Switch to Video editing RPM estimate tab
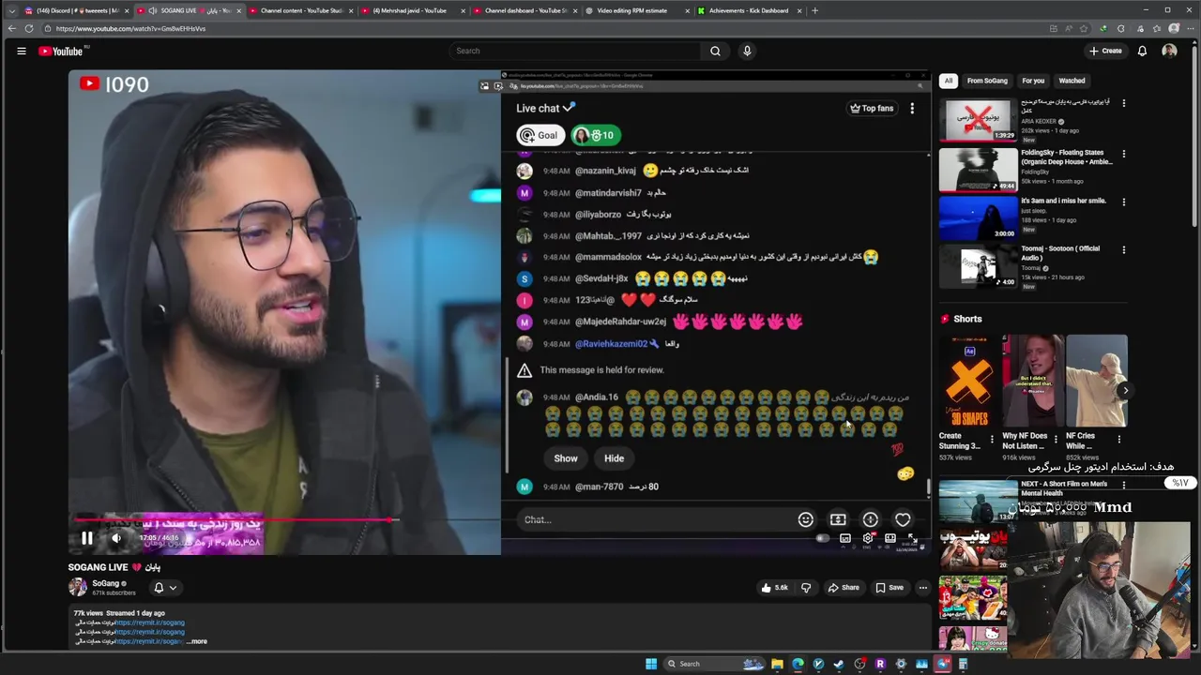Image resolution: width=1201 pixels, height=675 pixels. tap(632, 10)
